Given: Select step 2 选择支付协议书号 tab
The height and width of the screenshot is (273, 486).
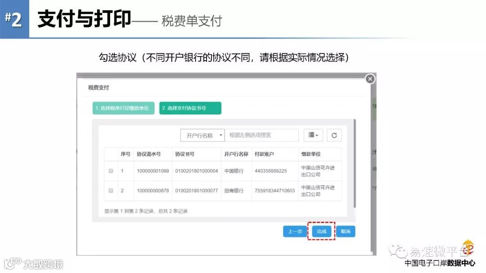Looking at the screenshot, I should [x=190, y=108].
